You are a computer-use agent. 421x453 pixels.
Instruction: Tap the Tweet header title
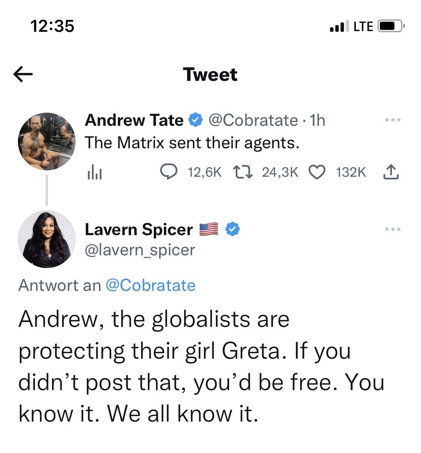point(210,74)
